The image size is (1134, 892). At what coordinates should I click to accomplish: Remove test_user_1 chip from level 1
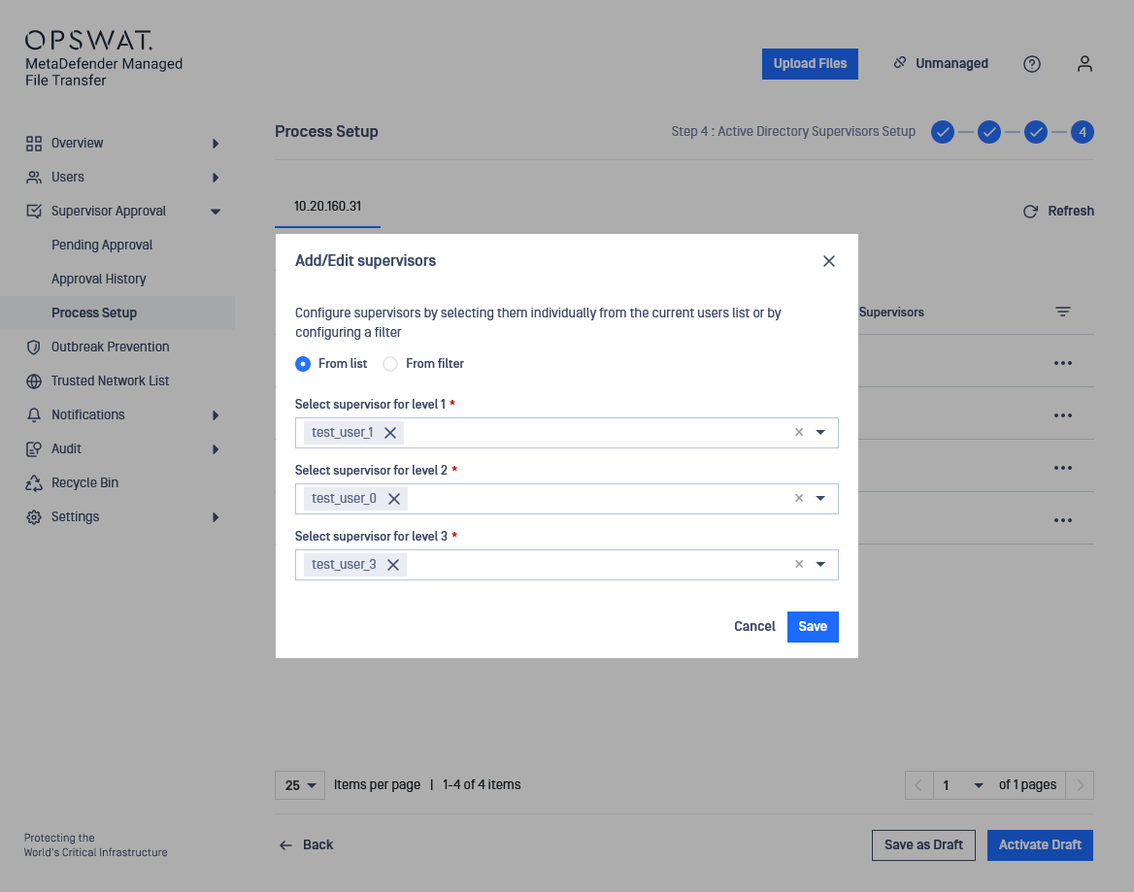[390, 433]
